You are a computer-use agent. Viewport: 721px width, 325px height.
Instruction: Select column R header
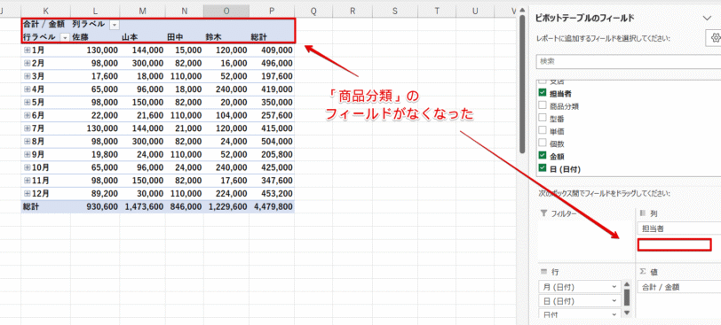click(x=353, y=12)
